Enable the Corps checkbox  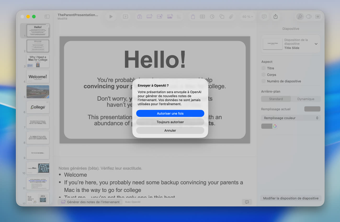[x=263, y=75]
